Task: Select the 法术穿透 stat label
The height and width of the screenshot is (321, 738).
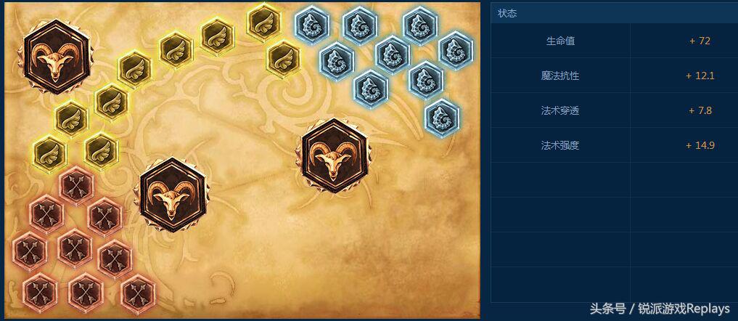Action: (x=560, y=110)
